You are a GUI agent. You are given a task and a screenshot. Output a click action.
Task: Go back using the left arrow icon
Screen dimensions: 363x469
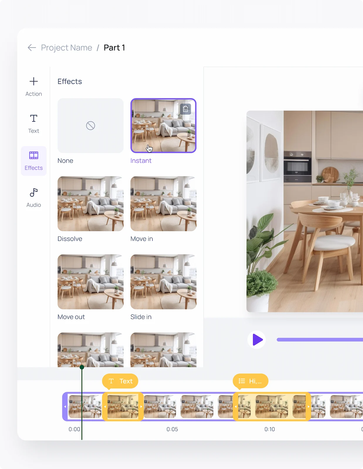click(32, 47)
